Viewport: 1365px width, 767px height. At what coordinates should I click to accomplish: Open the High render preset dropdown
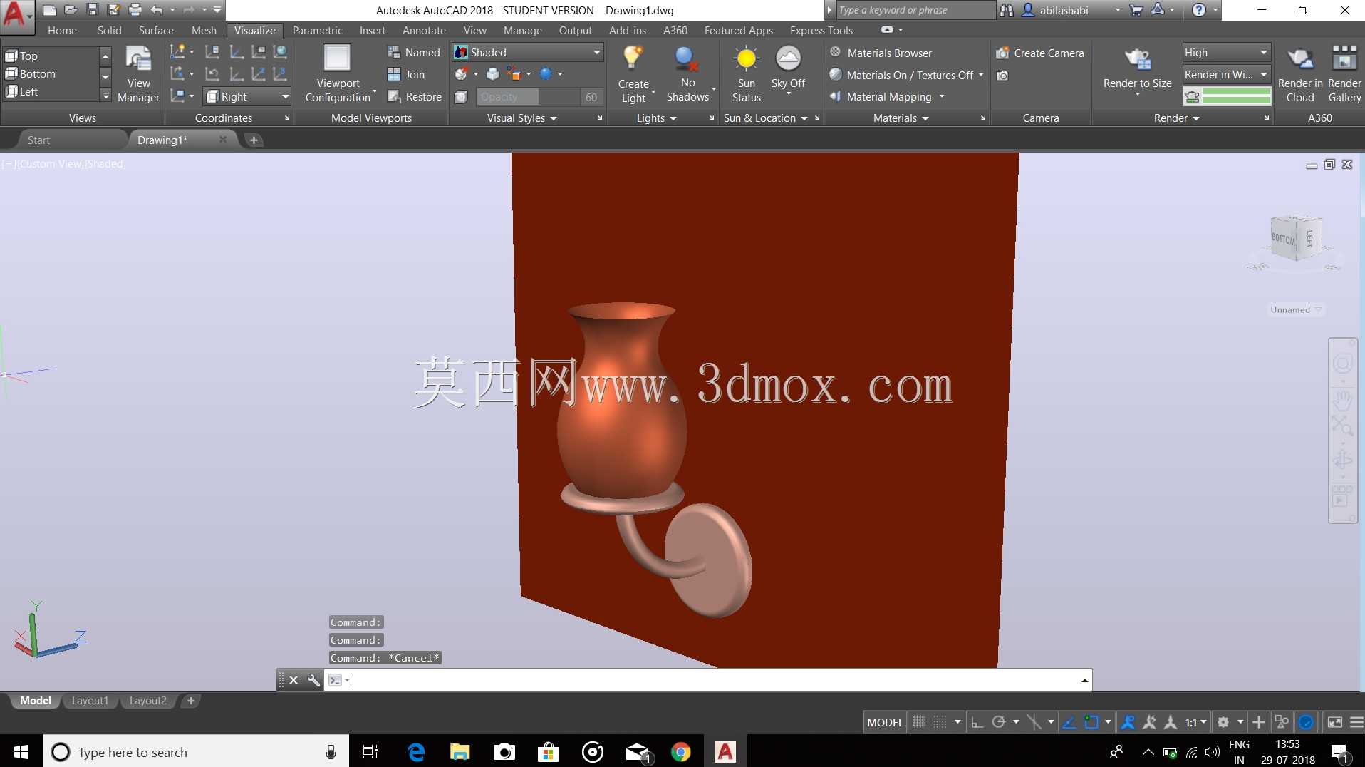click(x=1226, y=52)
